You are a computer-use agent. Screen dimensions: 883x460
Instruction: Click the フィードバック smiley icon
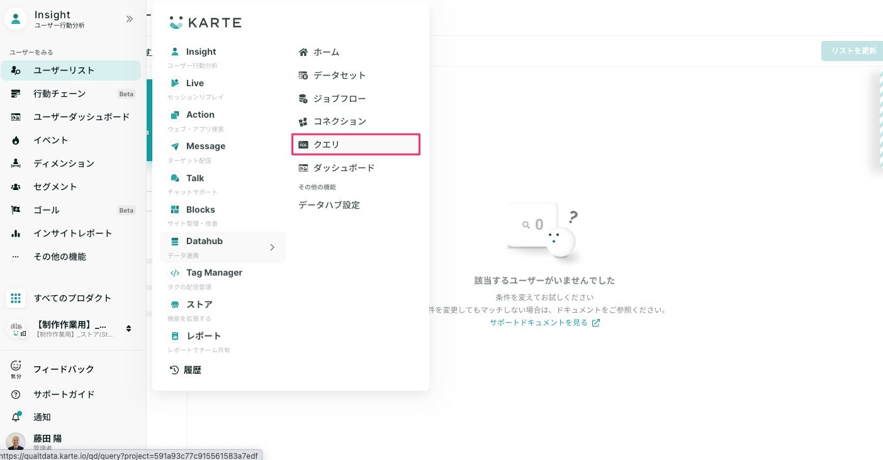pyautogui.click(x=16, y=366)
